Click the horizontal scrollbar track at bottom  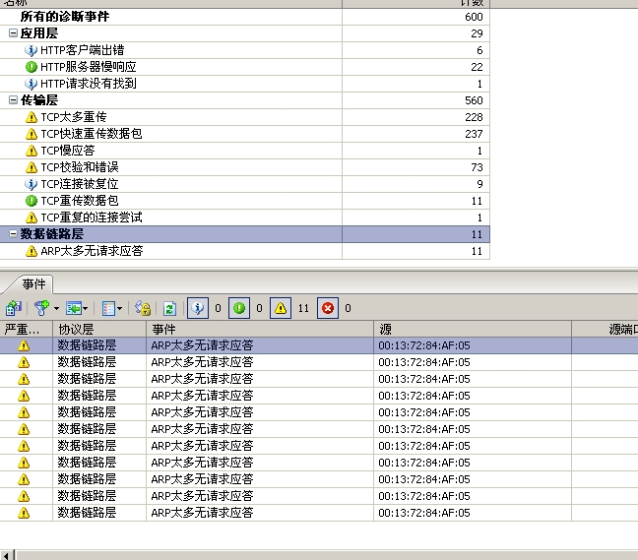327,555
